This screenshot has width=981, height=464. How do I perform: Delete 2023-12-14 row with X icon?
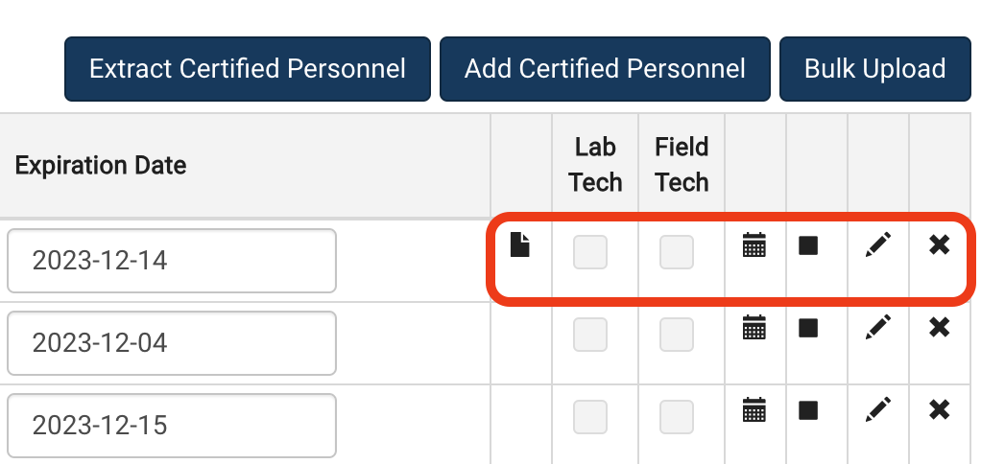[x=939, y=244]
